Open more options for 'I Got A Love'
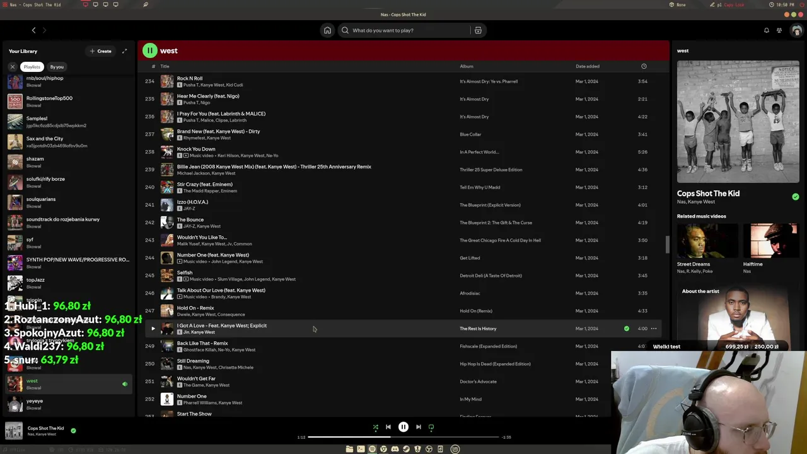Image resolution: width=807 pixels, height=454 pixels. tap(654, 329)
